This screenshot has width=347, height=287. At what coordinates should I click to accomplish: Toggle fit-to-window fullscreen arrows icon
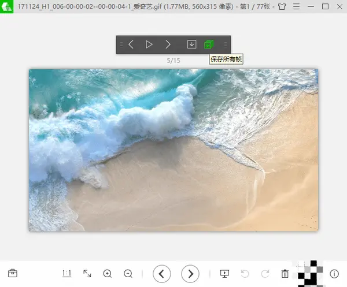87,274
